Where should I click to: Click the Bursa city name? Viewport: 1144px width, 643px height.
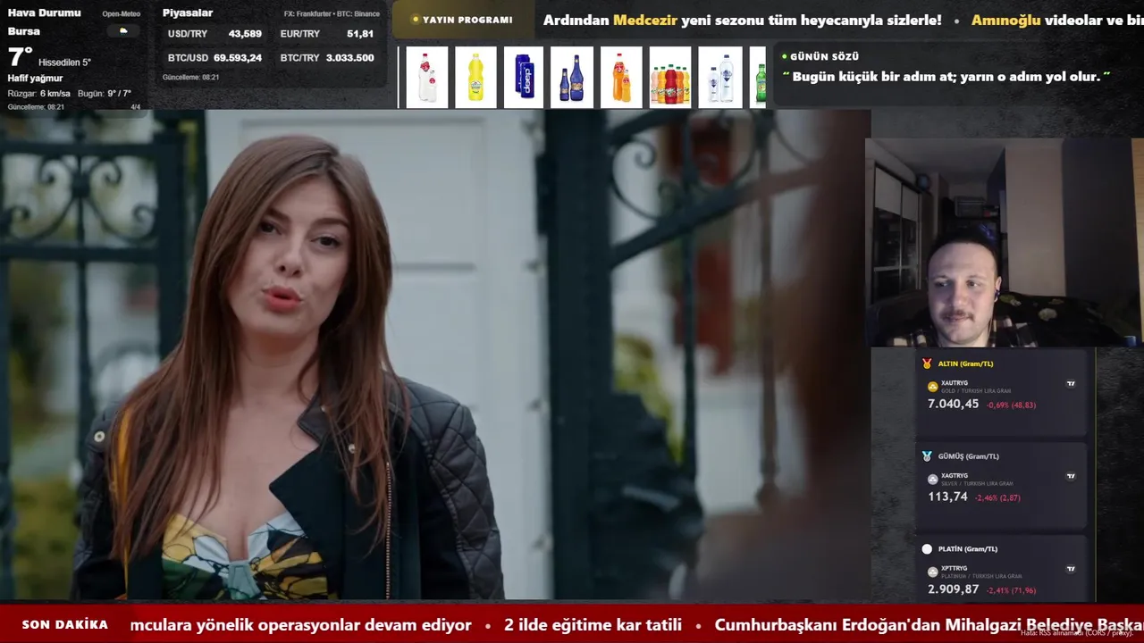(23, 31)
